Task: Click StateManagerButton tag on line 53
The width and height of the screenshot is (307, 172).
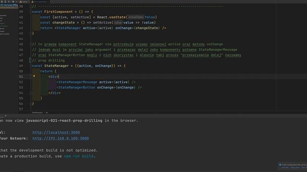Action: tap(77, 87)
